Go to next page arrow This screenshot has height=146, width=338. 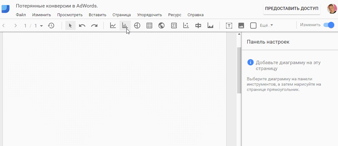[15, 26]
